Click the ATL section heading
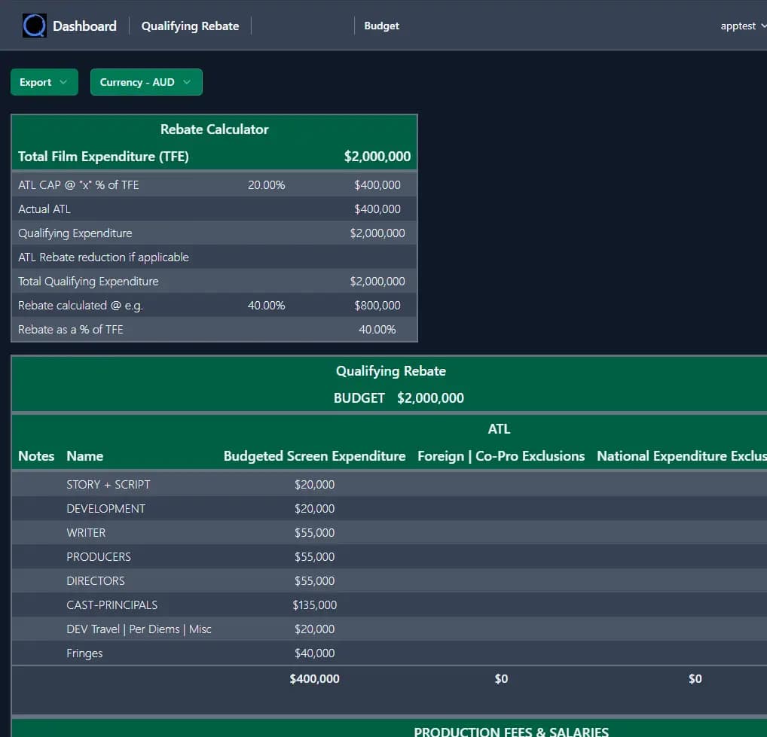This screenshot has height=737, width=767. point(499,429)
